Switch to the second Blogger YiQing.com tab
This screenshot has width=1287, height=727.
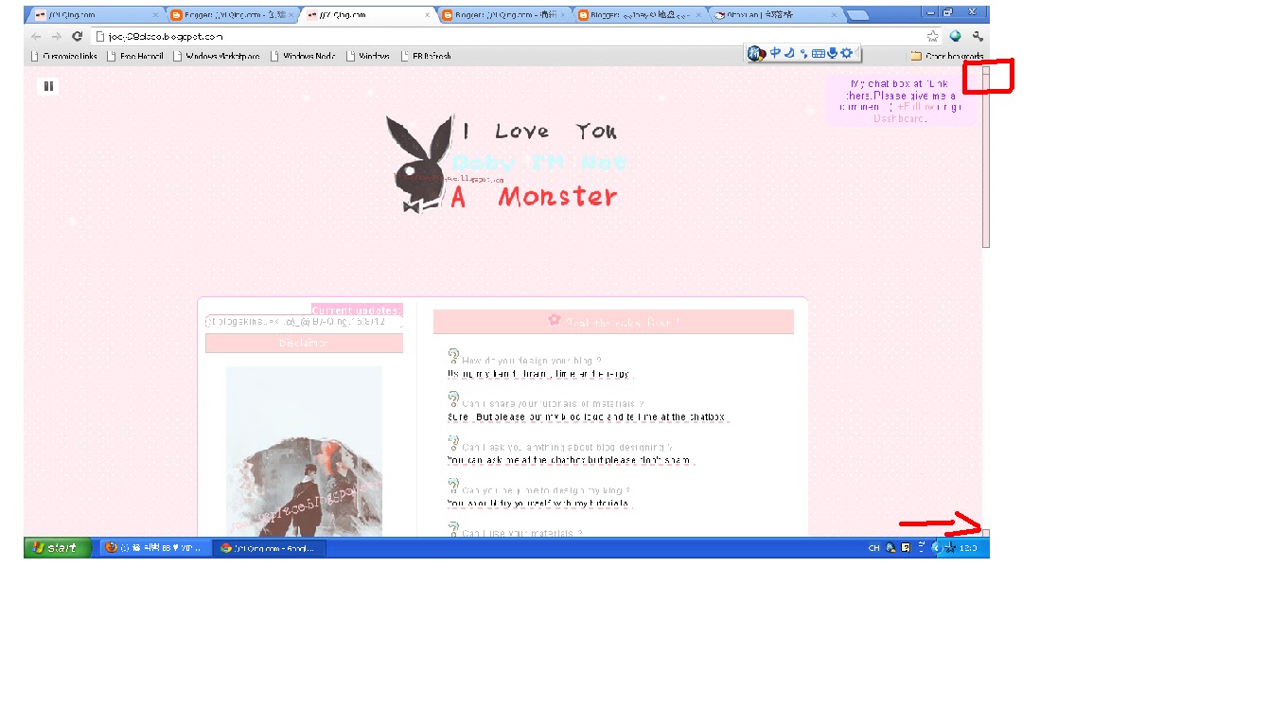point(232,15)
